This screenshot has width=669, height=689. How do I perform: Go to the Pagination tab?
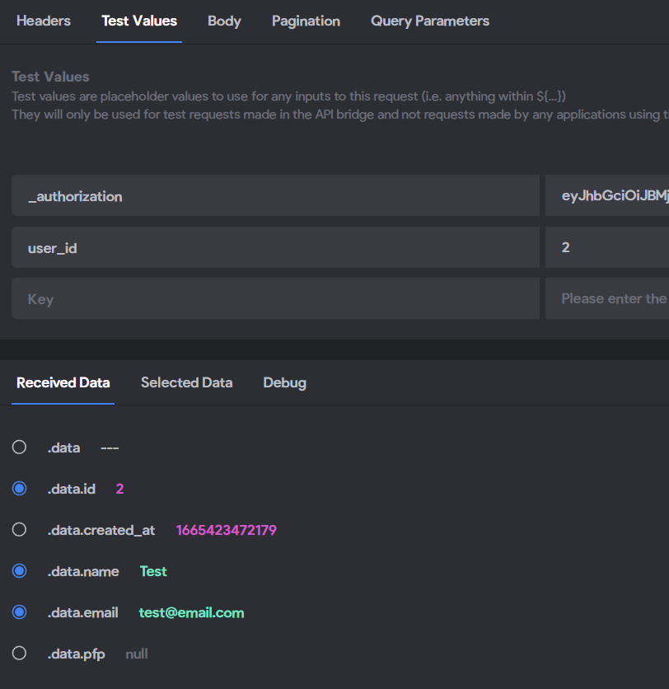306,21
